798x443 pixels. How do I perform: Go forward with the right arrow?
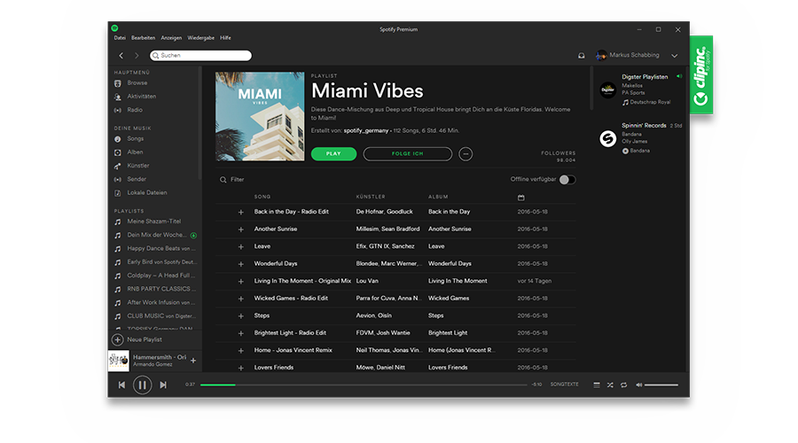[x=137, y=56]
